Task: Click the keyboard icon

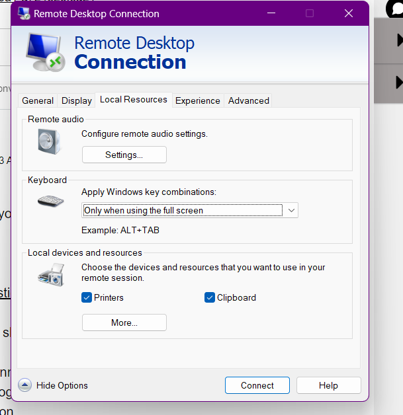Action: [x=50, y=201]
